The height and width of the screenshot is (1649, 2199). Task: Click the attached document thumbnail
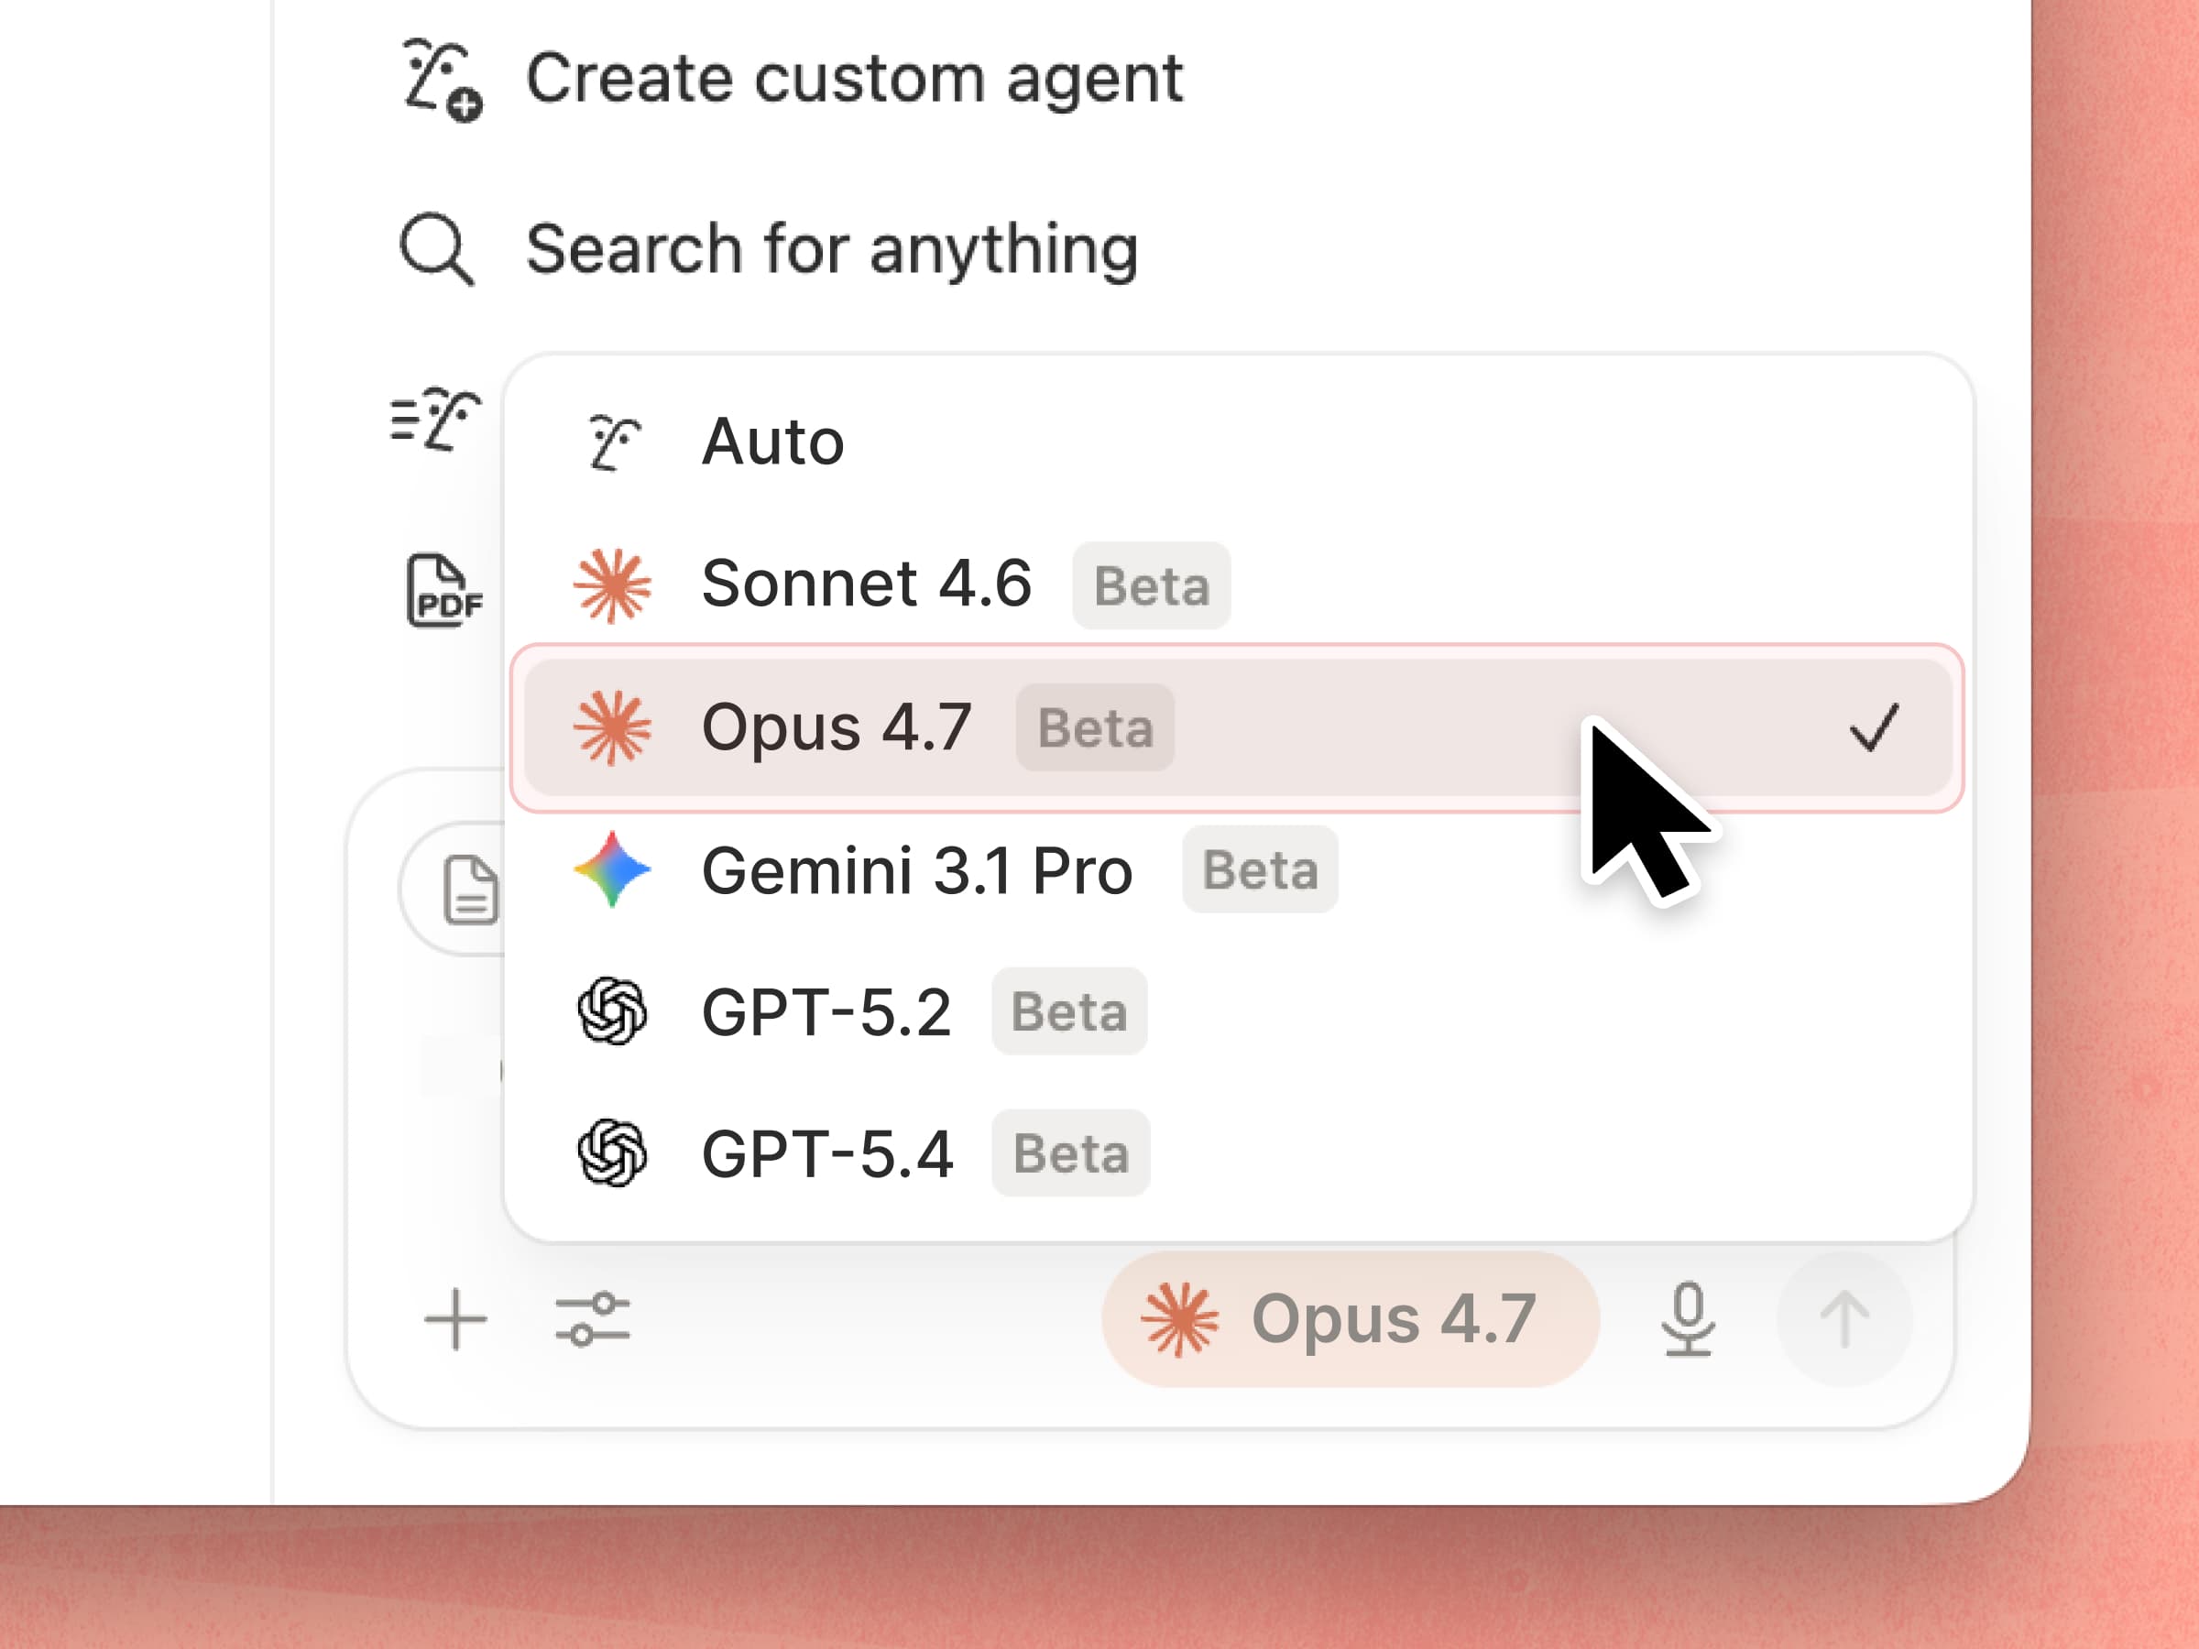472,890
